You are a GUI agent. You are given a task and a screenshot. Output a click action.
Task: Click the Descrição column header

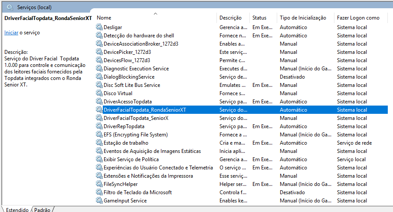pos(230,18)
